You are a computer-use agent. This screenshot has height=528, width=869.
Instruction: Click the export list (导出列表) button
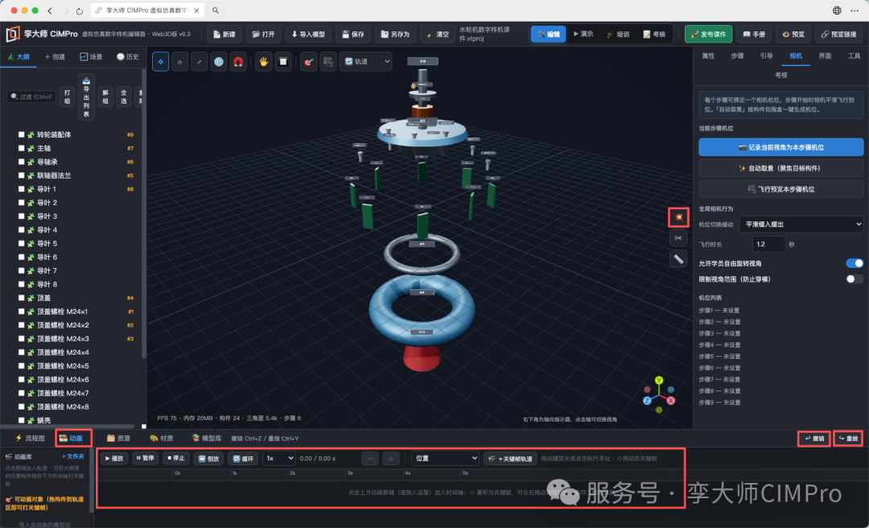point(86,97)
